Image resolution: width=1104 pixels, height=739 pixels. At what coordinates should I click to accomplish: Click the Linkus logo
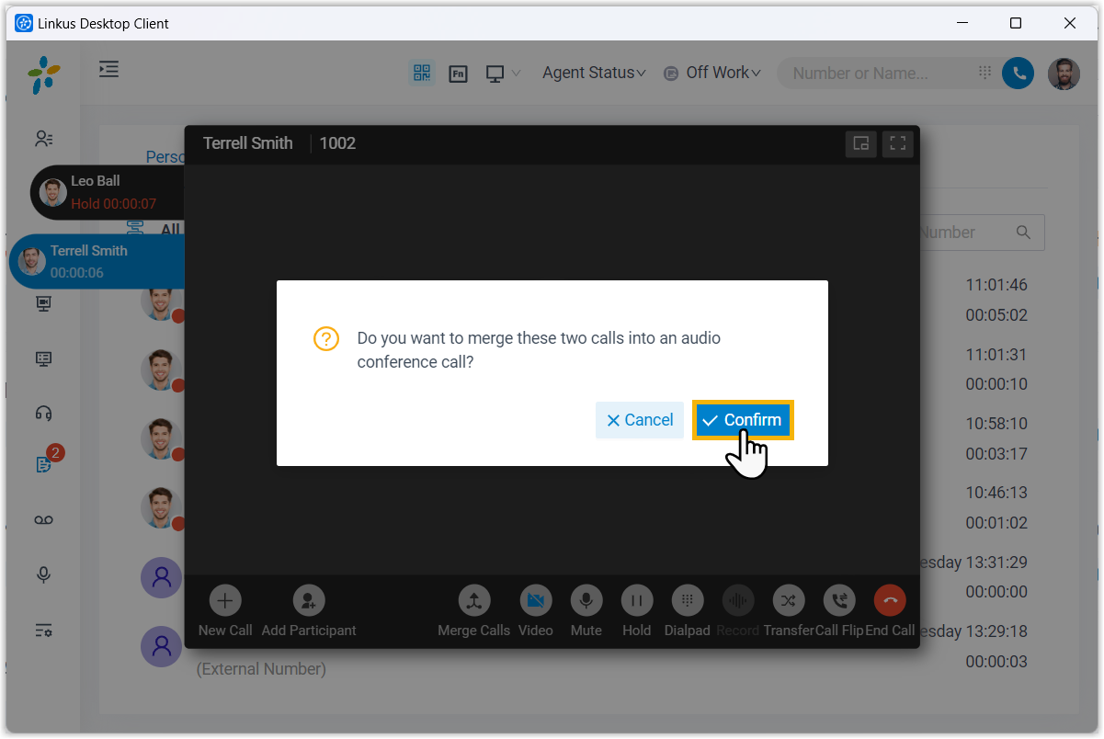click(43, 75)
